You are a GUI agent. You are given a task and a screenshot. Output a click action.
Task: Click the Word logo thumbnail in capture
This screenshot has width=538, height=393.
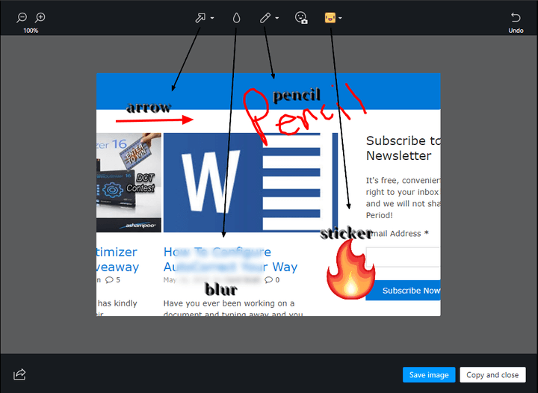(250, 182)
